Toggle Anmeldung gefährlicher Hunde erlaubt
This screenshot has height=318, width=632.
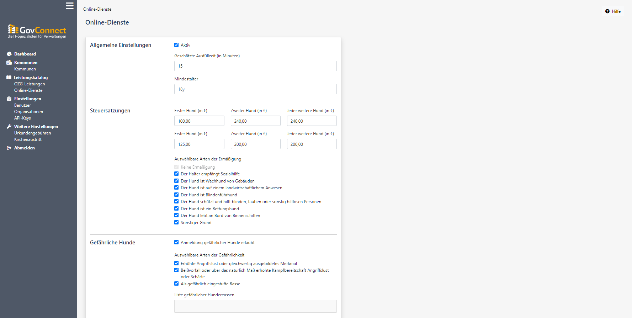coord(176,242)
